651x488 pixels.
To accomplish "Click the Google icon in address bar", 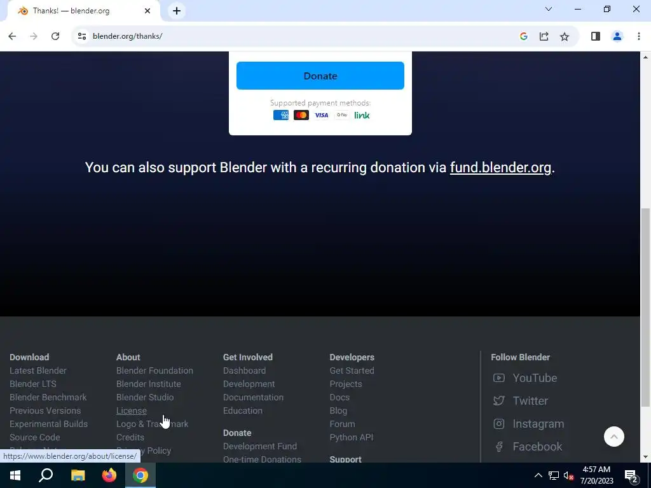I will click(x=524, y=36).
